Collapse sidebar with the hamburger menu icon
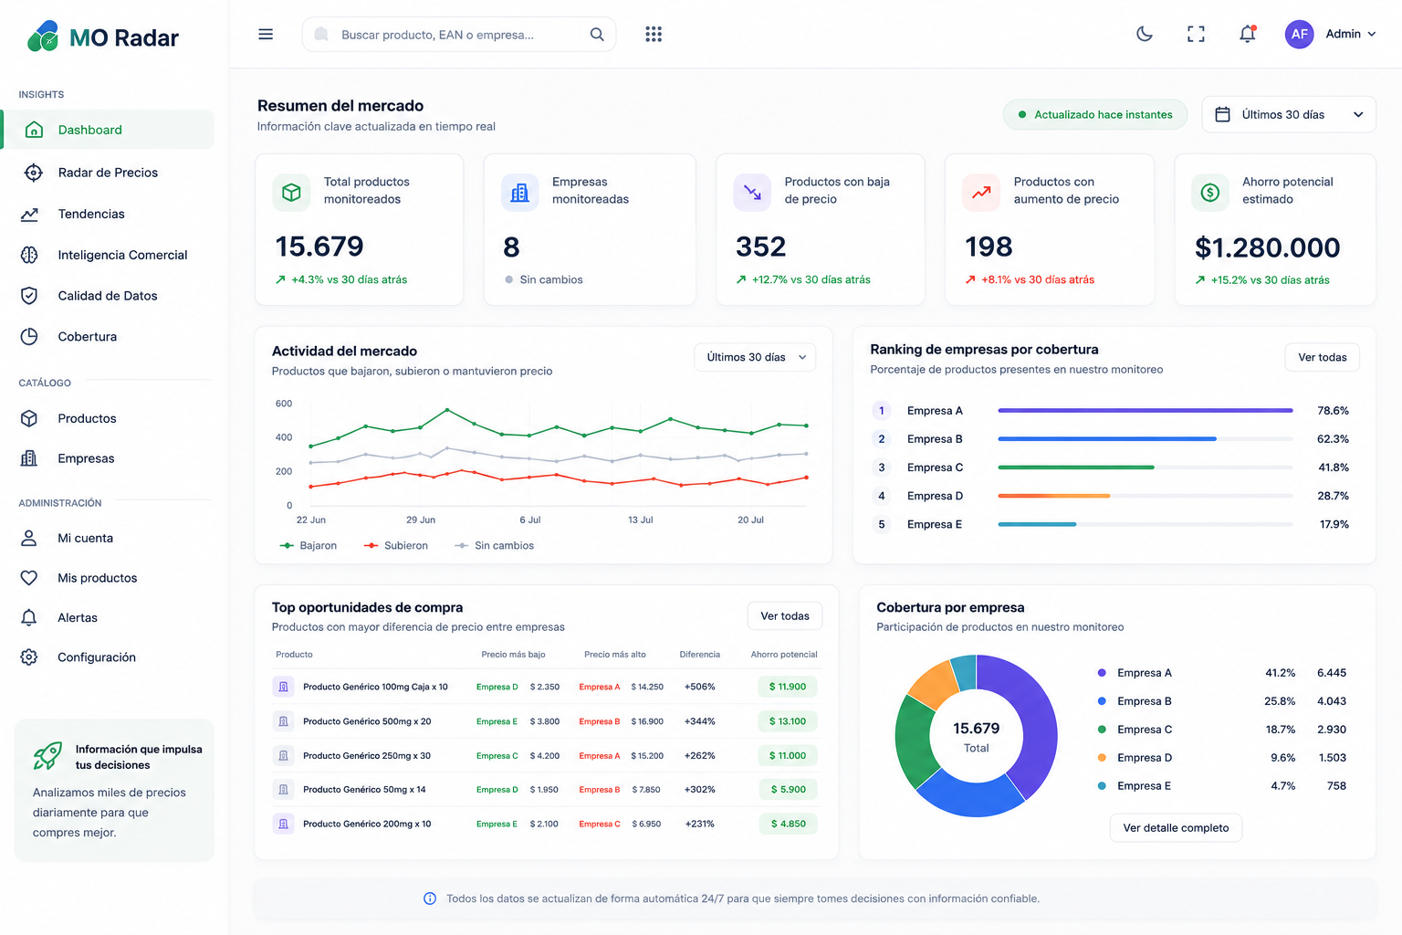Screen dimensions: 1402x935 coord(266,34)
